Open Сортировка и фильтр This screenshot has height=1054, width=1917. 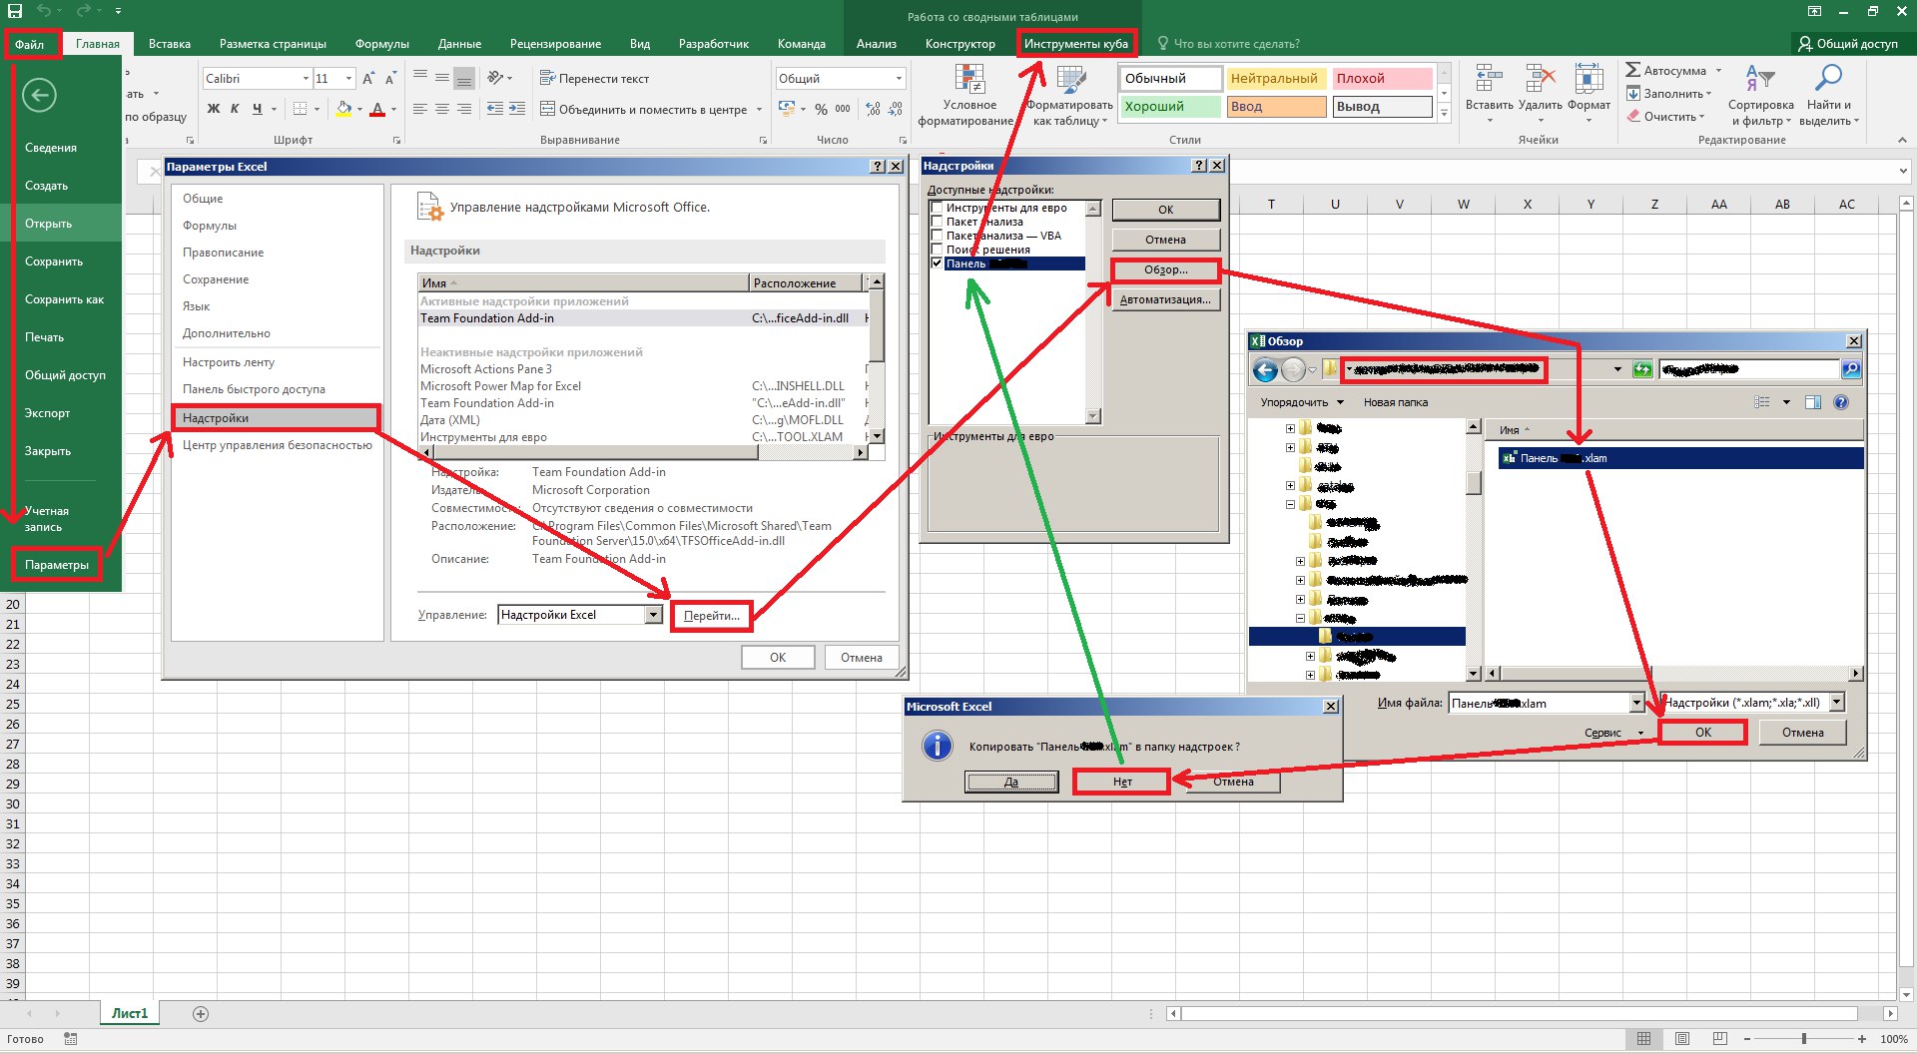coord(1760,96)
